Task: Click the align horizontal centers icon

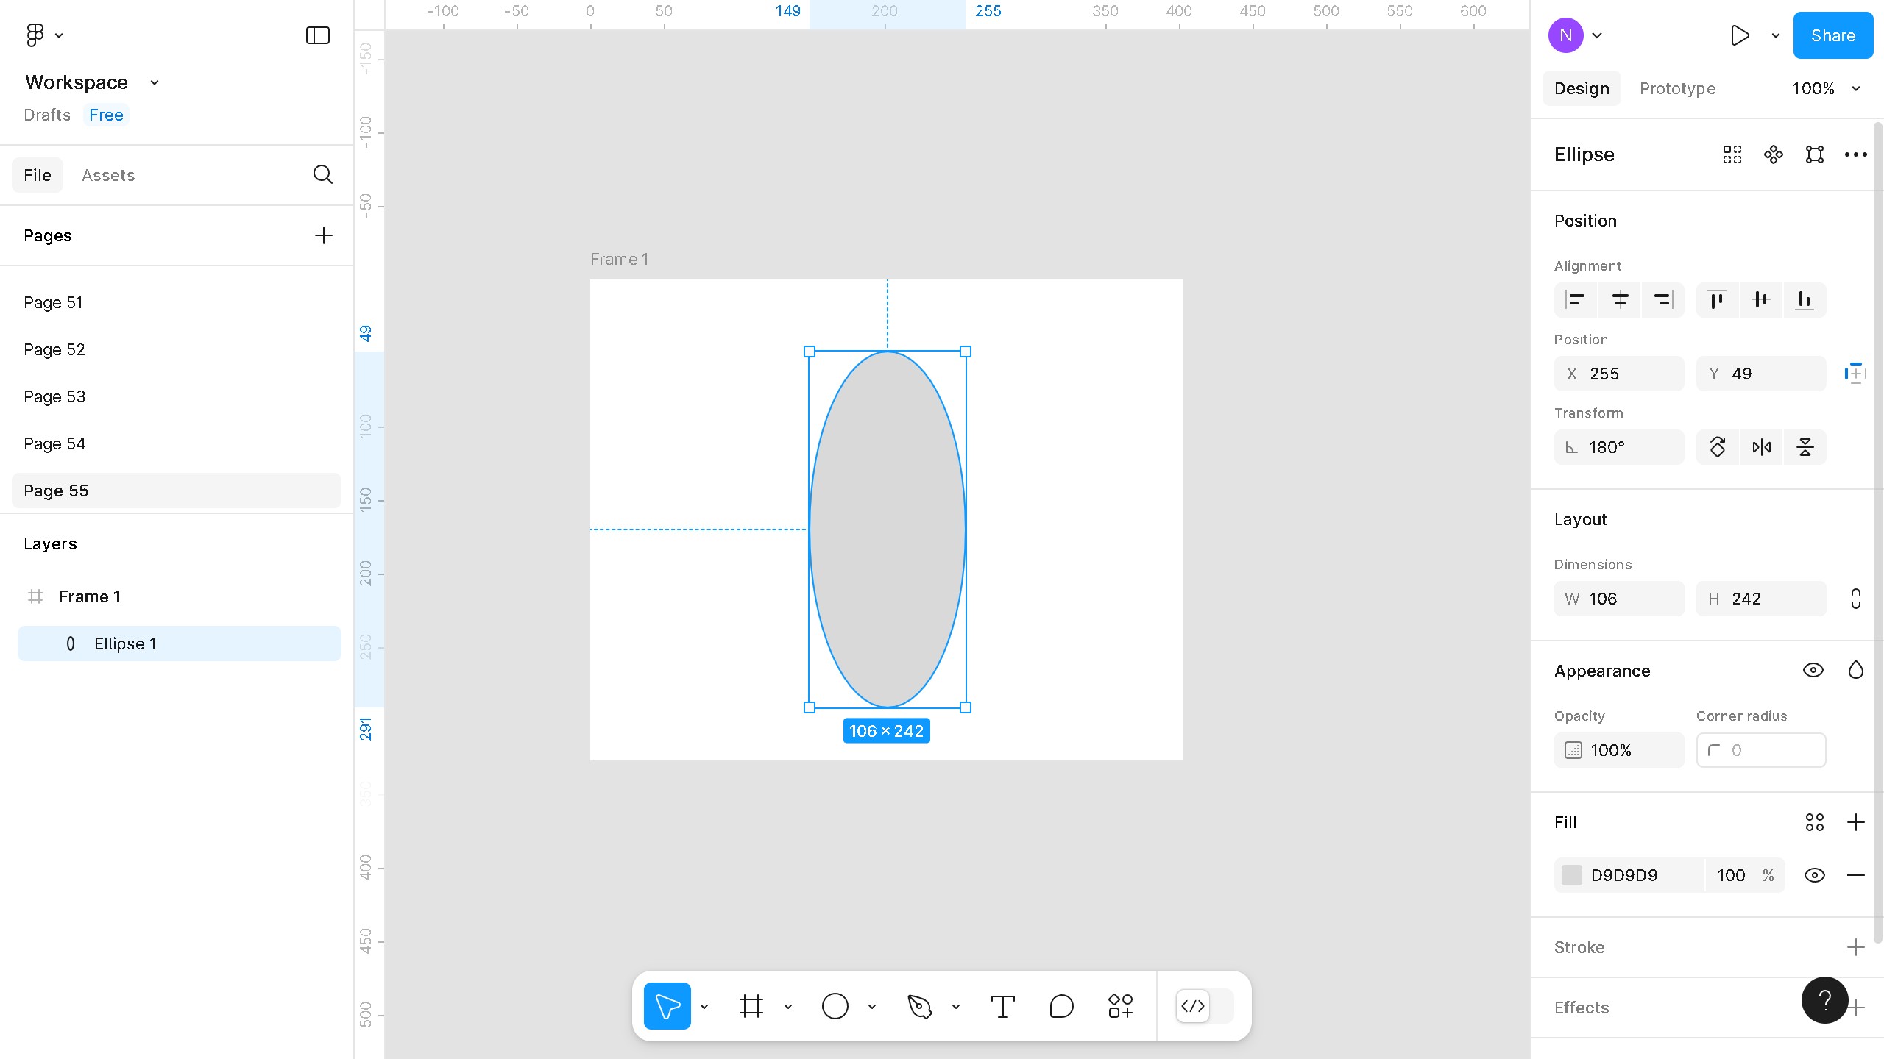Action: point(1620,300)
